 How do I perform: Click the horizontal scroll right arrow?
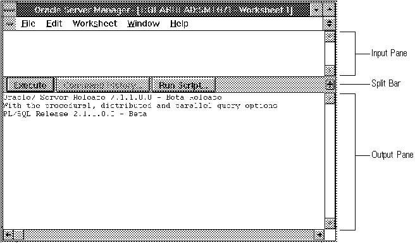[x=319, y=235]
